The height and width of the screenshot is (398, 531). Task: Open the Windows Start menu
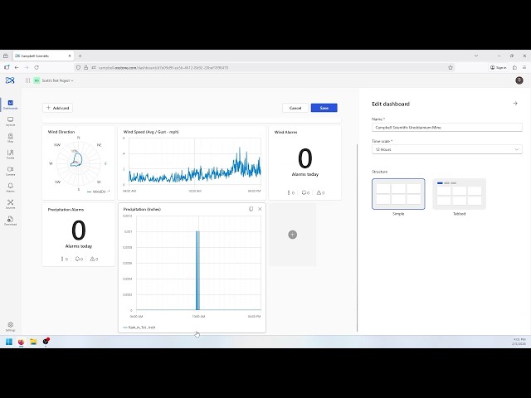[x=9, y=342]
